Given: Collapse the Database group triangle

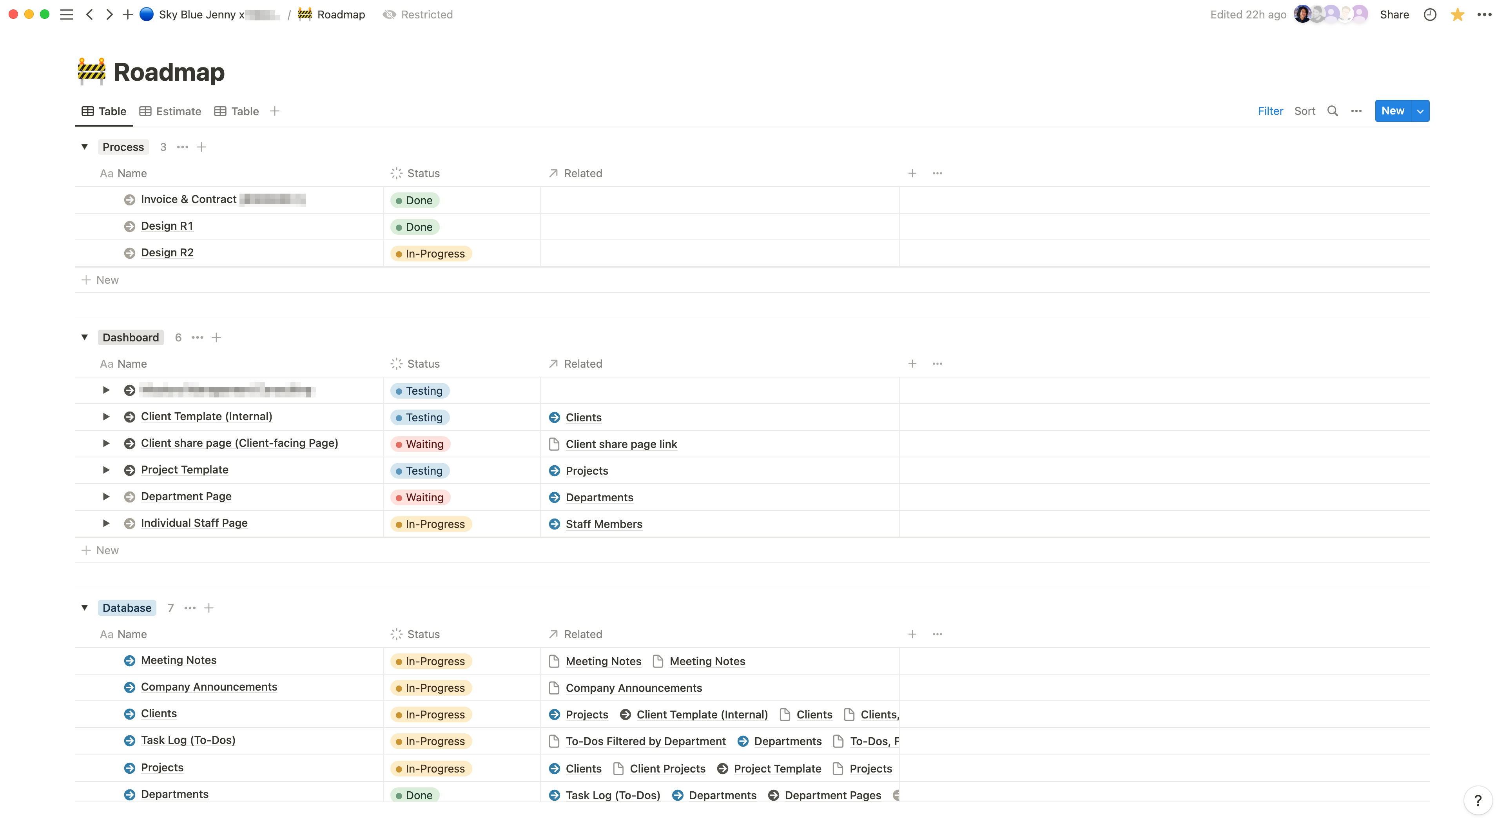Looking at the screenshot, I should tap(85, 608).
